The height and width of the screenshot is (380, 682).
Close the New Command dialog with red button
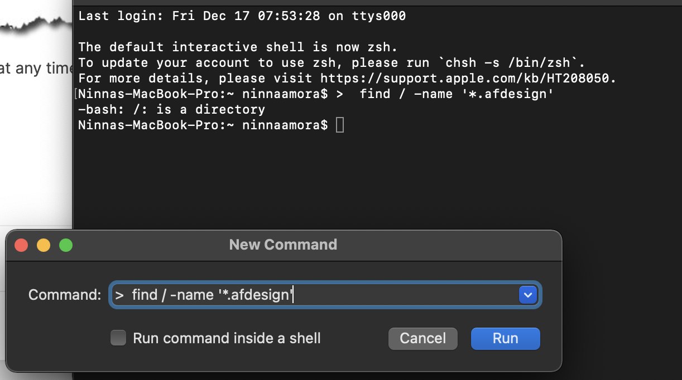pyautogui.click(x=21, y=245)
